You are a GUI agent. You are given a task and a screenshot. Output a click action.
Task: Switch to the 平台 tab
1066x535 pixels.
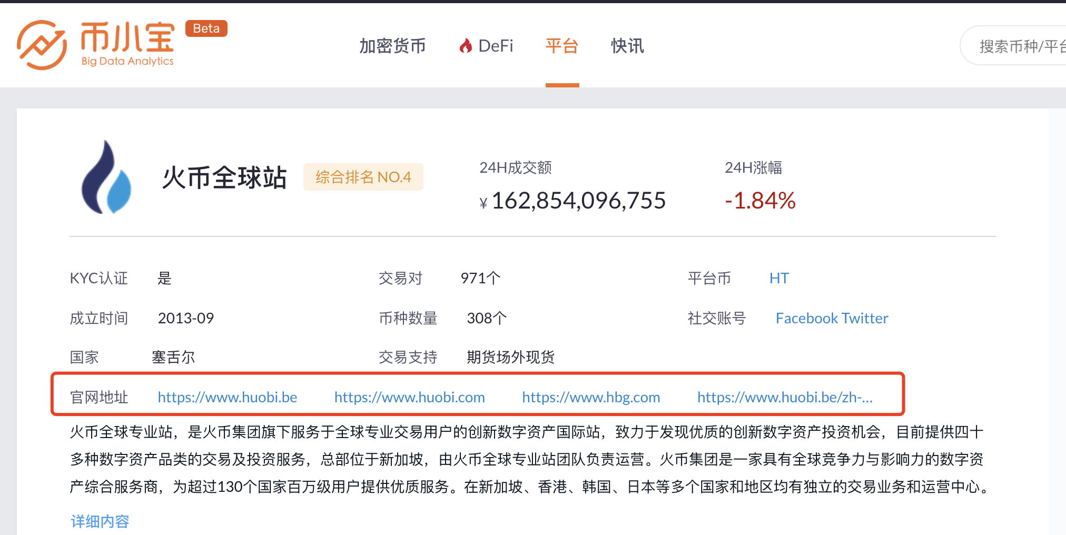point(562,46)
